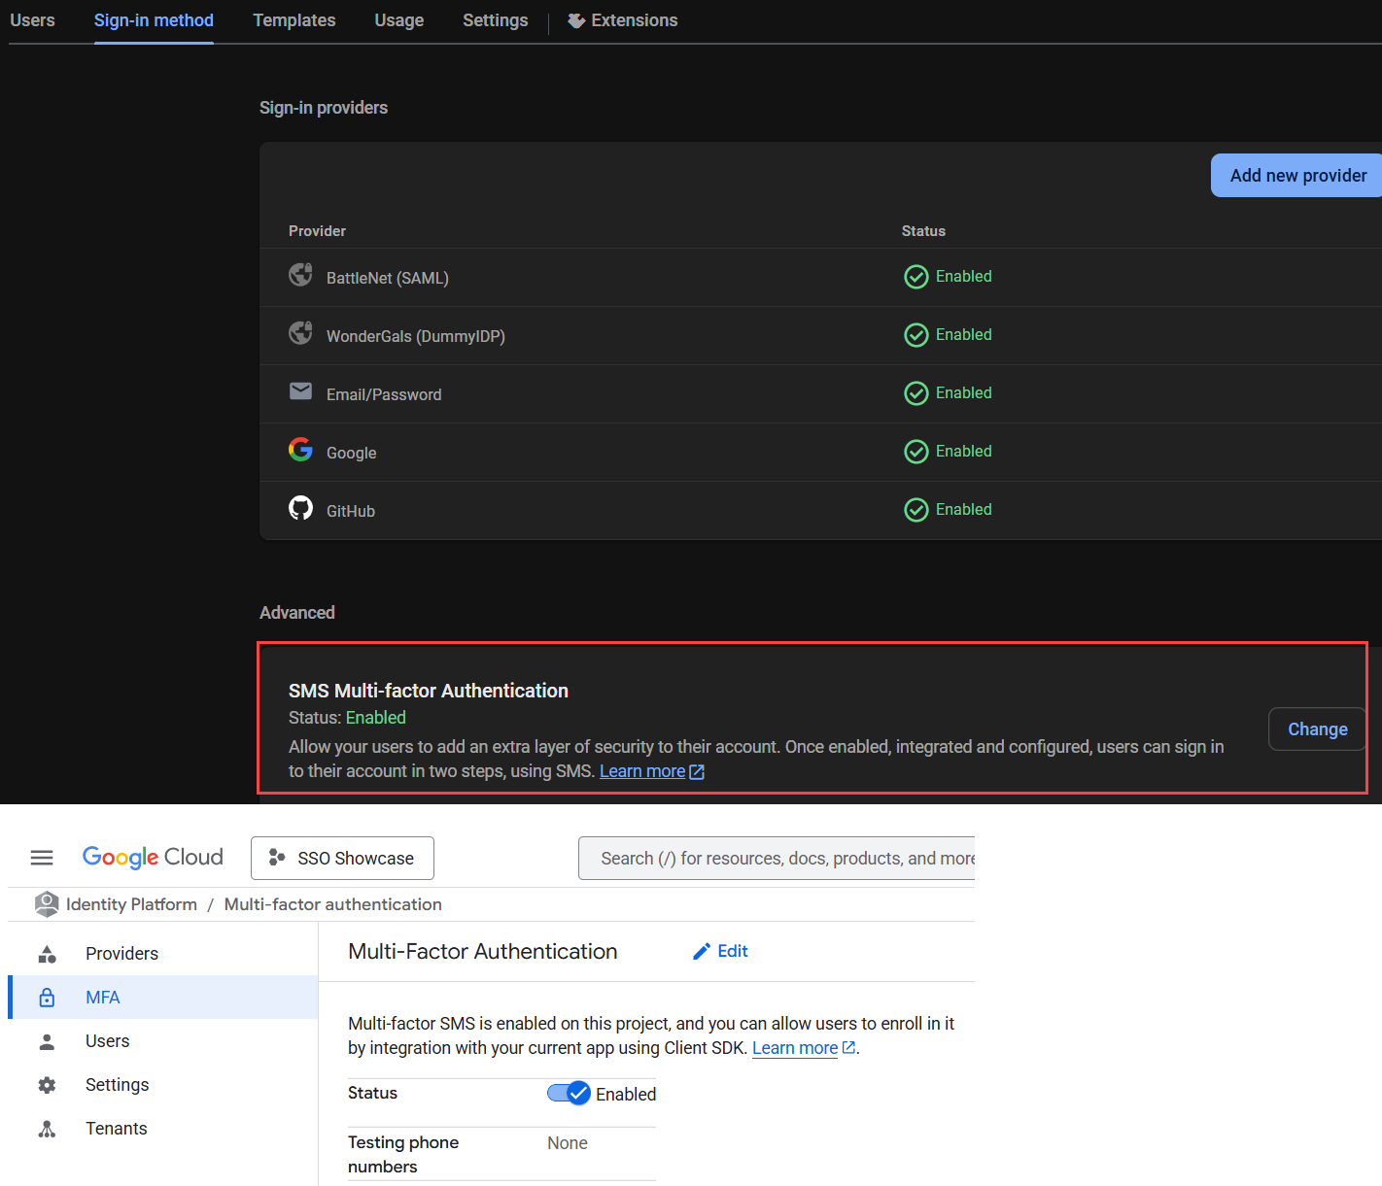Open the Extensions tab

[x=623, y=20]
